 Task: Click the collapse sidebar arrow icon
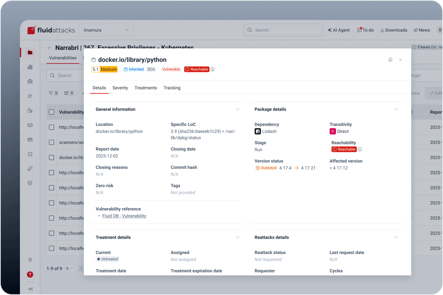point(30,289)
